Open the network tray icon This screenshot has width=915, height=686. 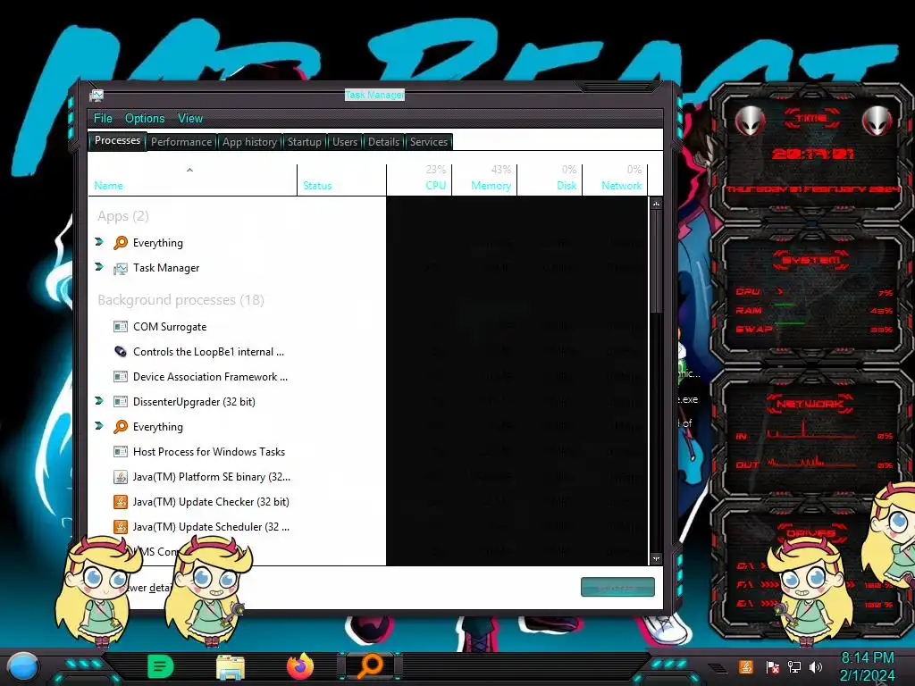[794, 666]
